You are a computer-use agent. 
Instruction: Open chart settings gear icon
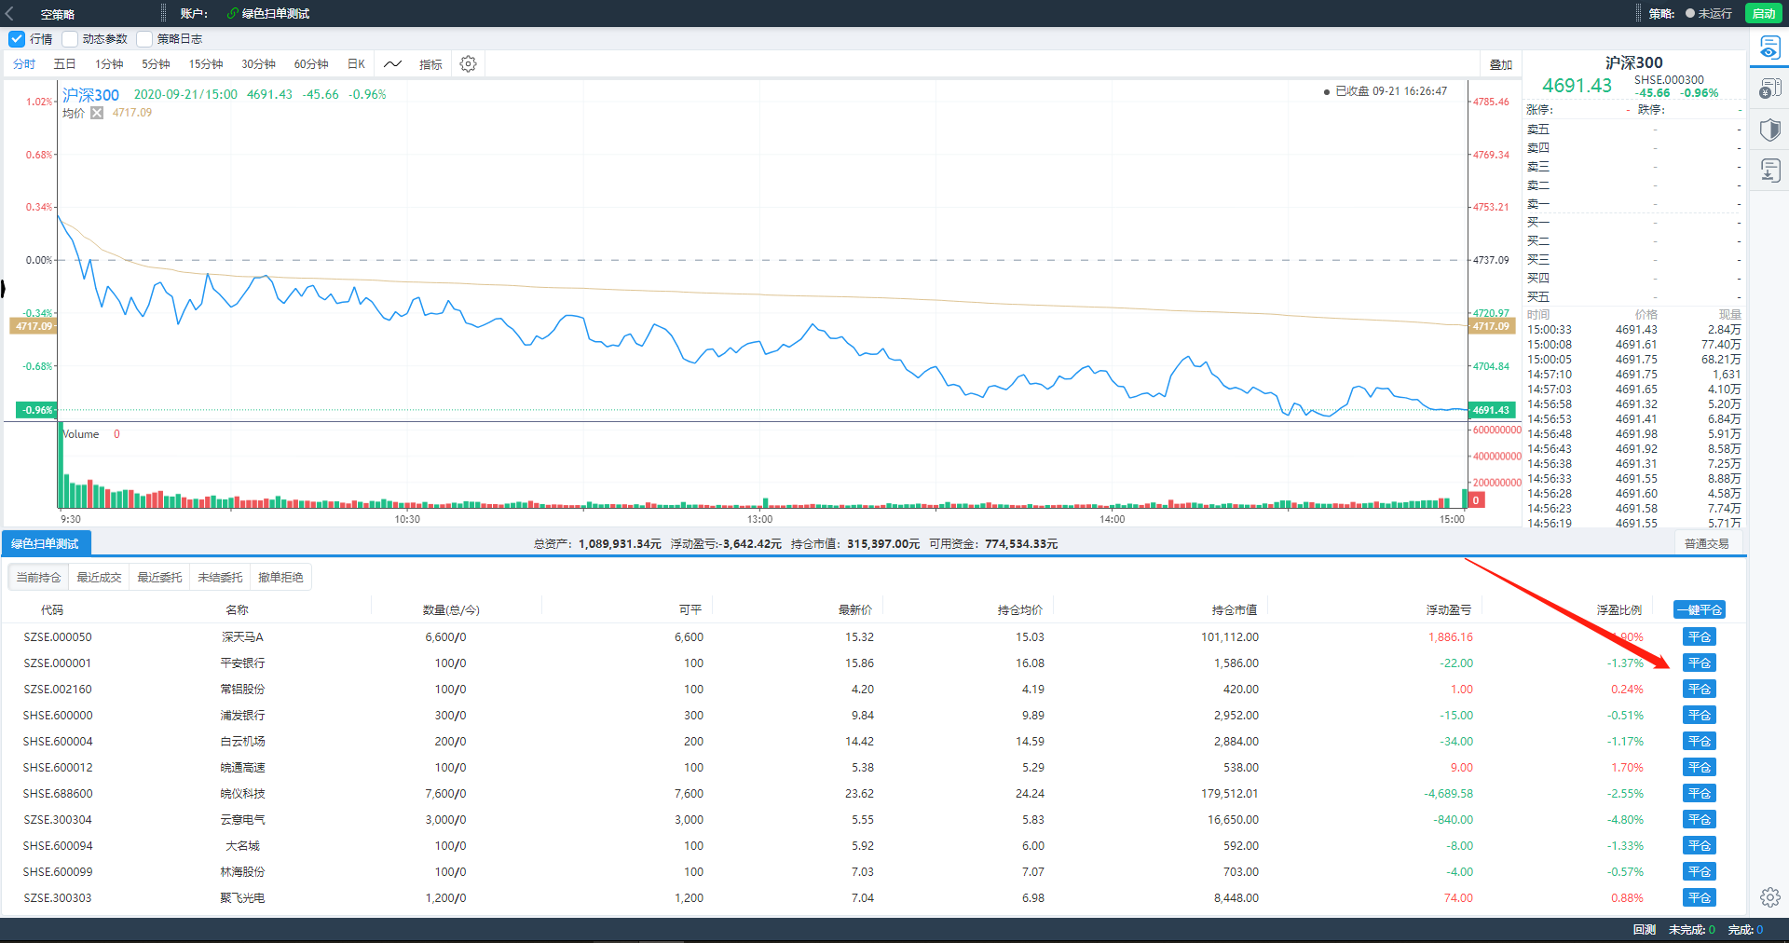[468, 64]
